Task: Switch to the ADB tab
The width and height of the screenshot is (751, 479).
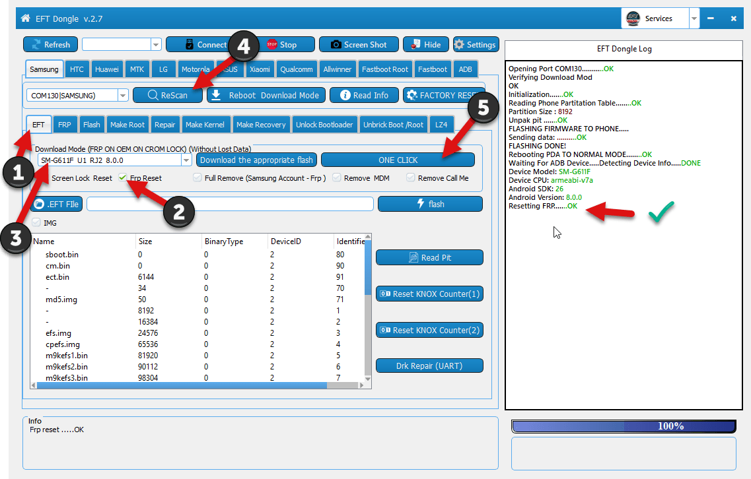Action: click(x=465, y=69)
